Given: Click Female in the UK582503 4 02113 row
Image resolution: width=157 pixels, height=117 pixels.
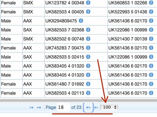Looking at the screenshot, I should (8, 93).
